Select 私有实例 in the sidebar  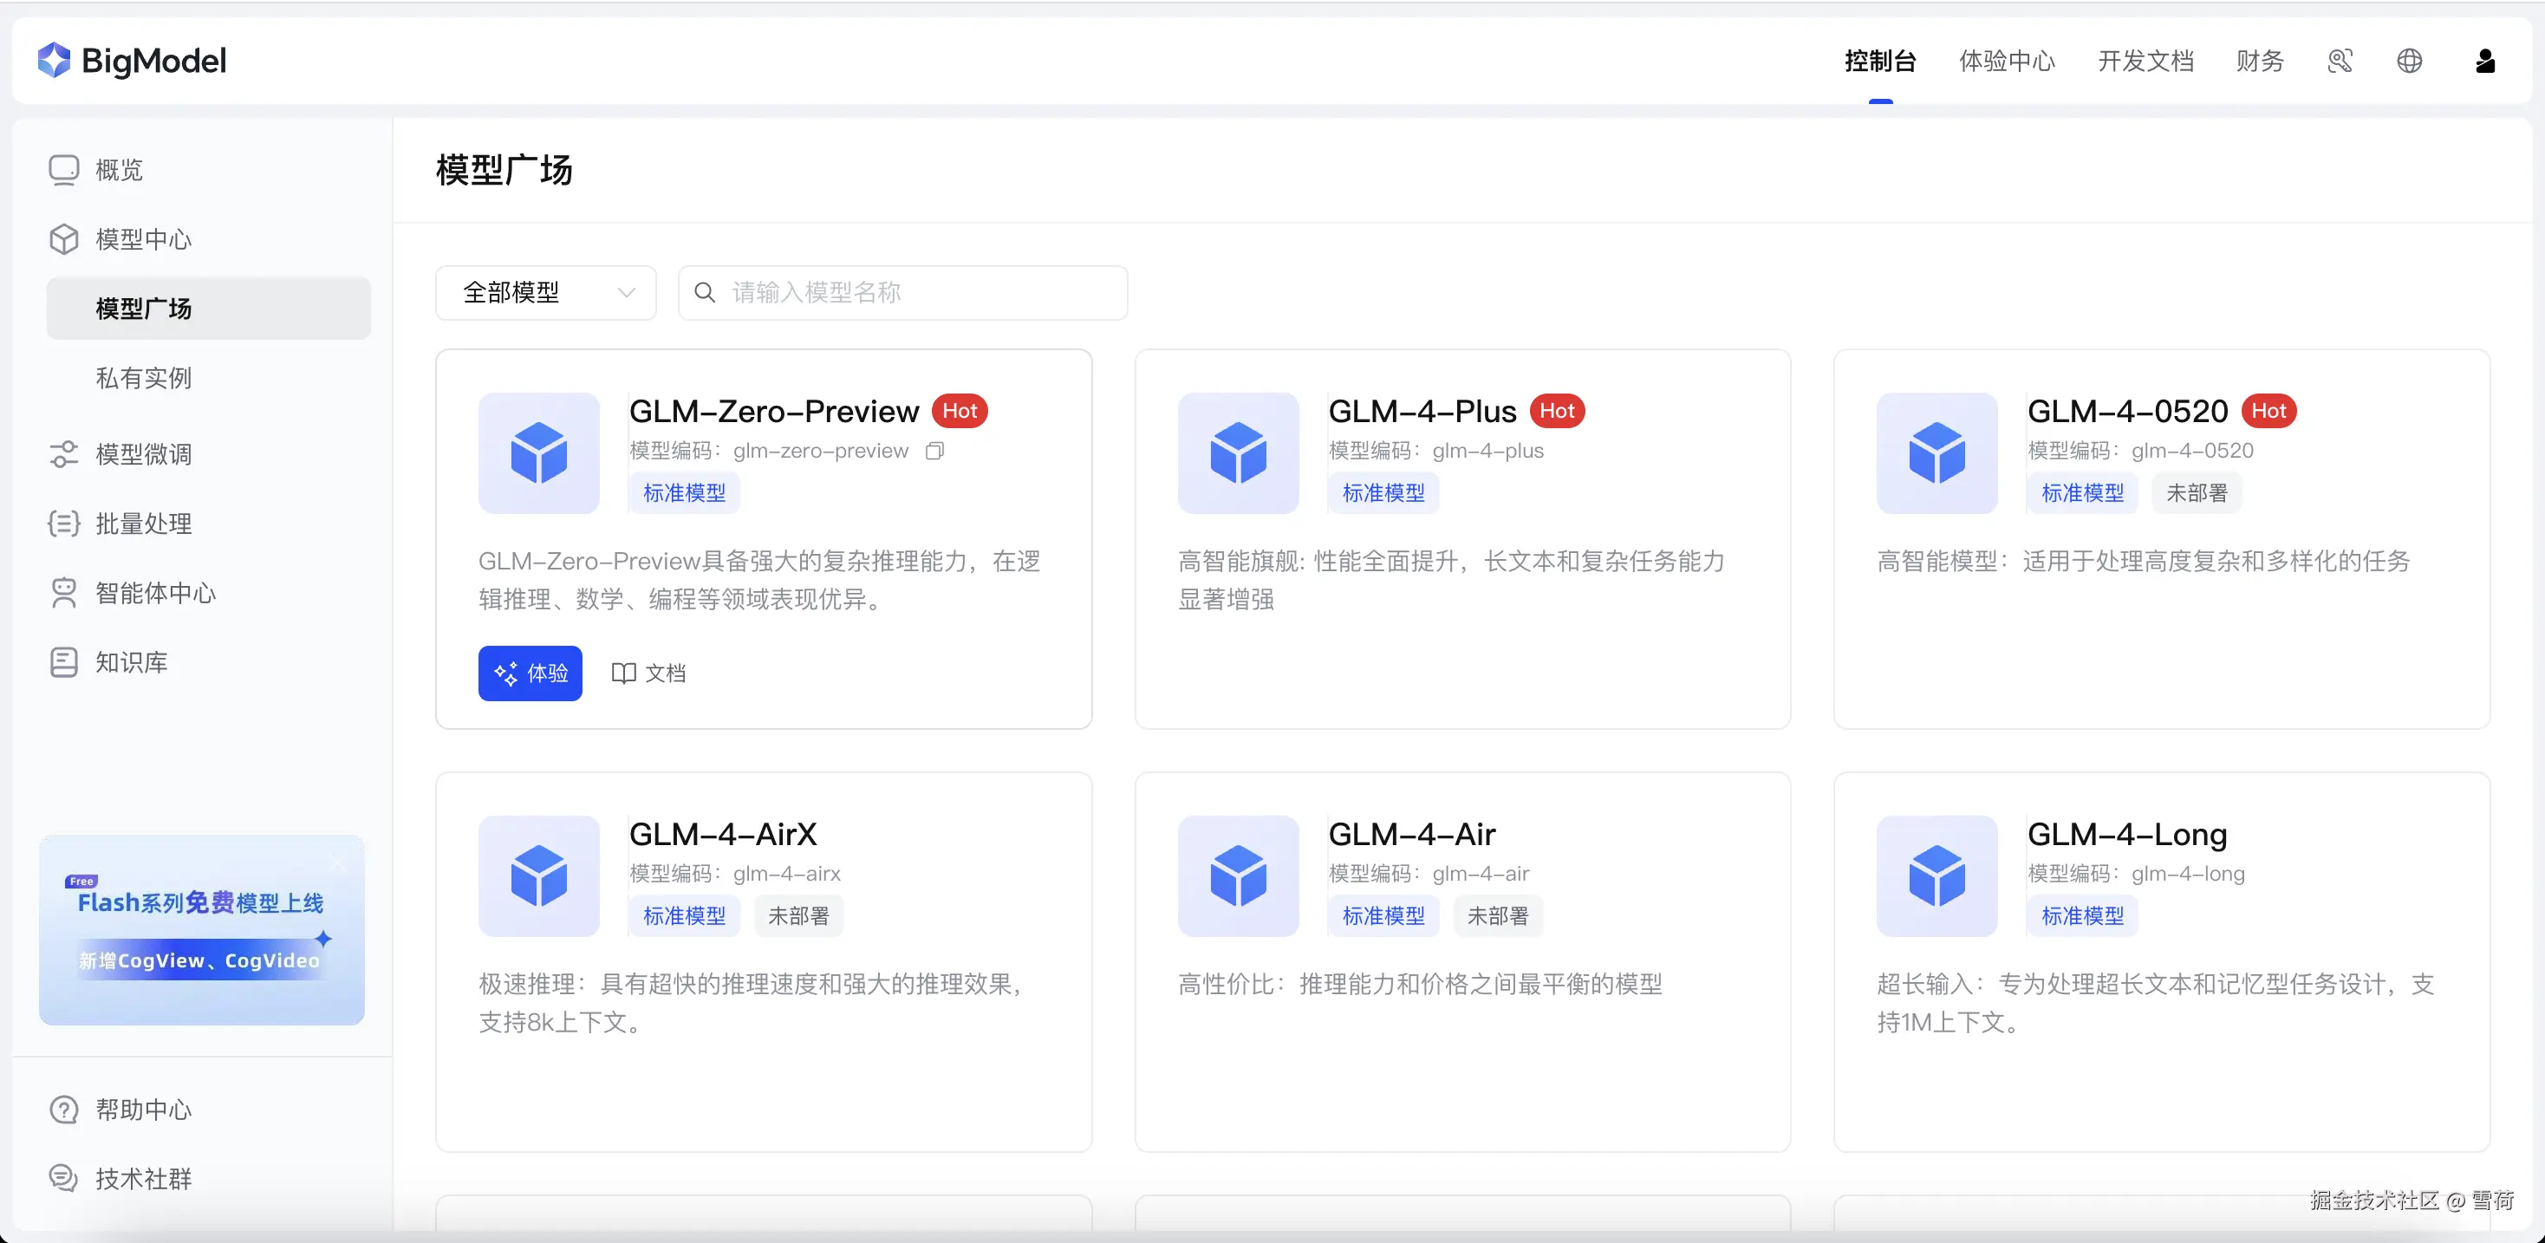click(x=143, y=377)
